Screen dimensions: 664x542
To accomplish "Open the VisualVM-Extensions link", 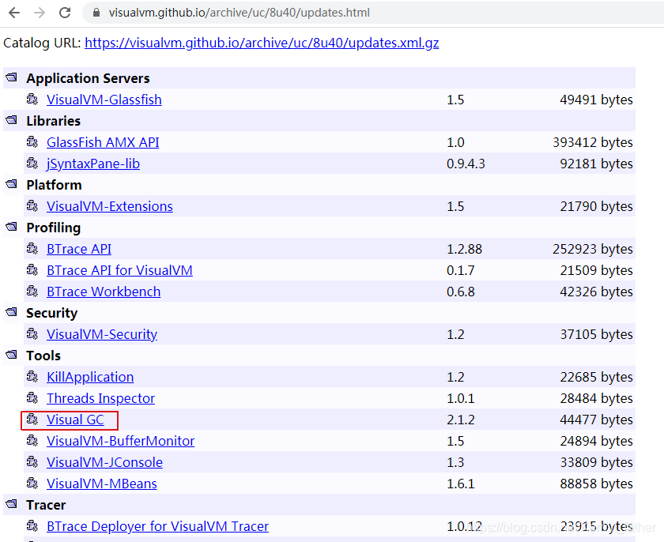I will pos(110,206).
